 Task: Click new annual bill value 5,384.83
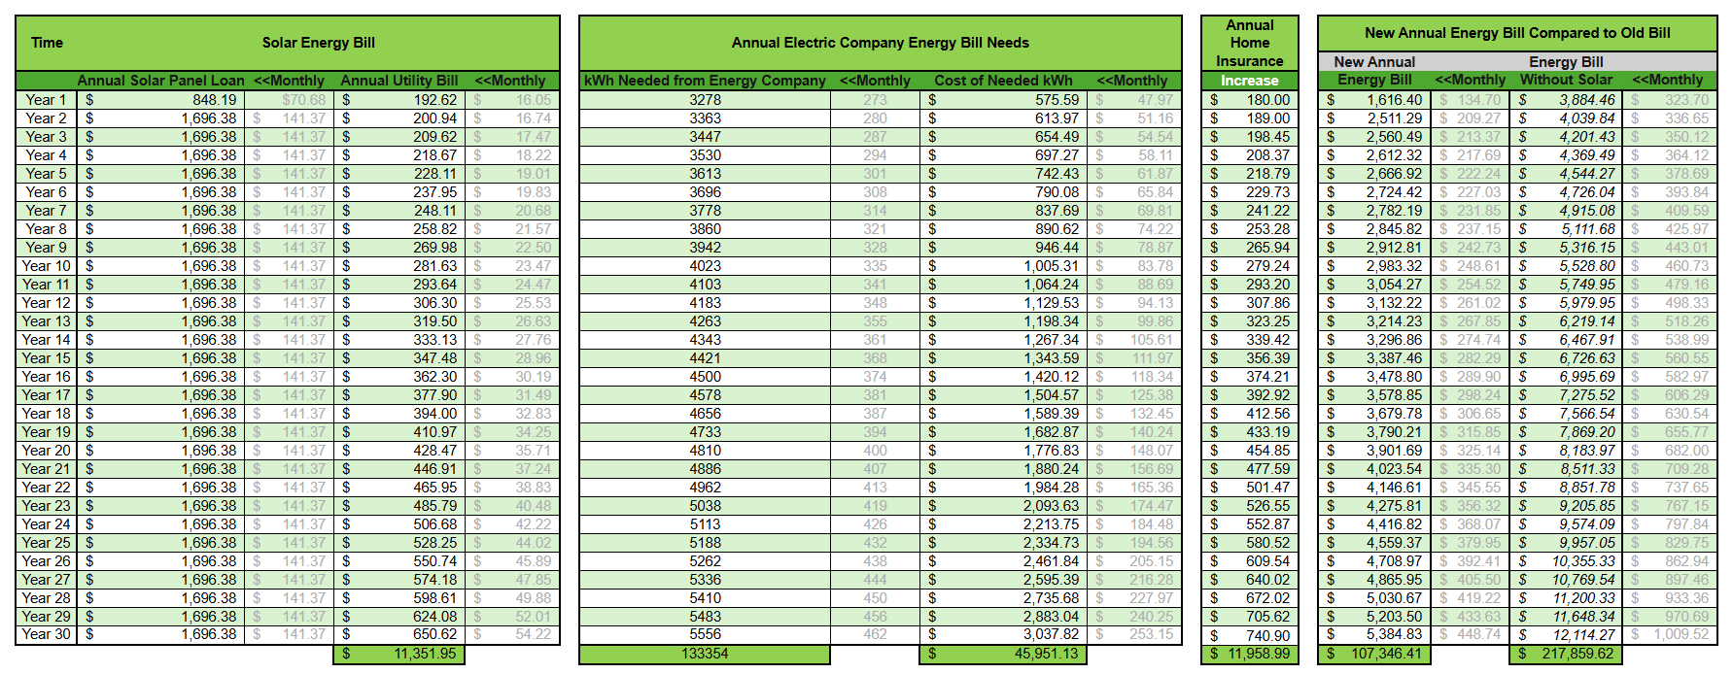1374,634
